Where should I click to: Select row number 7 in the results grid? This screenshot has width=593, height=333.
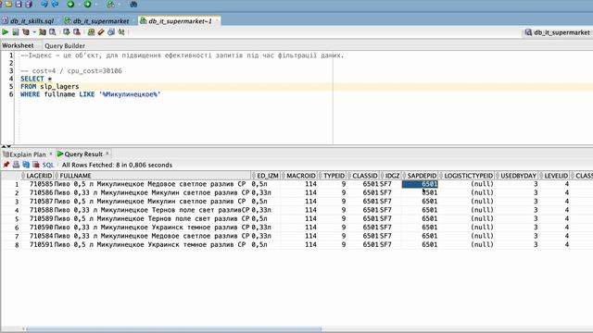point(17,237)
